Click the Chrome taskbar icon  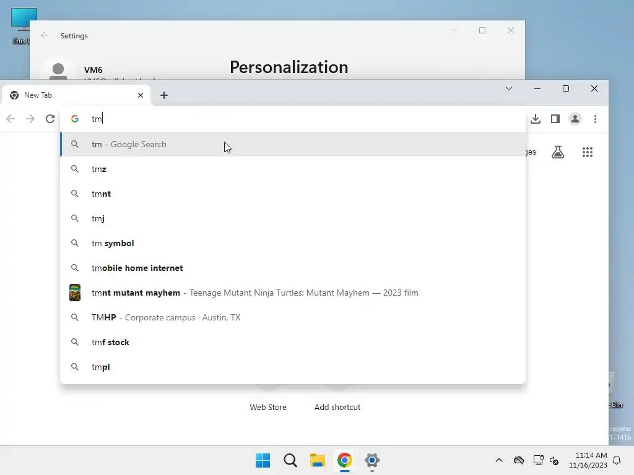coord(344,460)
